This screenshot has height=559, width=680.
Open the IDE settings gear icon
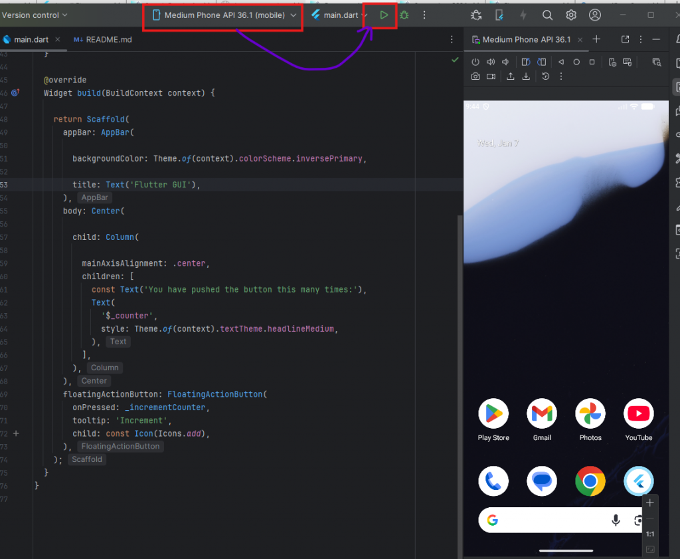pos(571,15)
